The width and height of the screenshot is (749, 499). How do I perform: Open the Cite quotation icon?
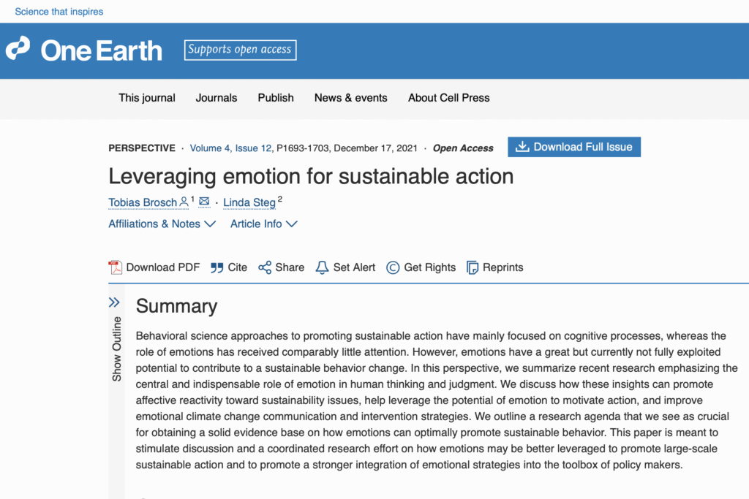pos(217,267)
